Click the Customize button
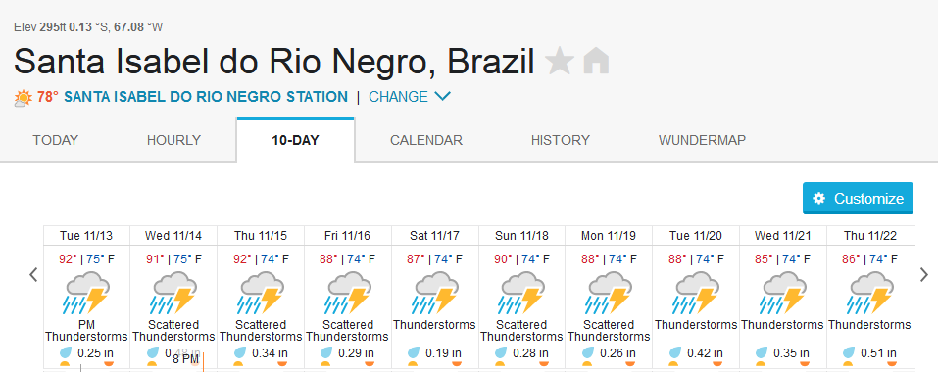Image resolution: width=938 pixels, height=372 pixels. coord(858,199)
